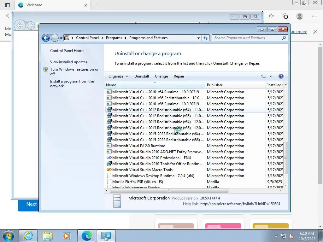323x242 pixels.
Task: Click the program list scroll-down arrow
Action: coord(286,185)
